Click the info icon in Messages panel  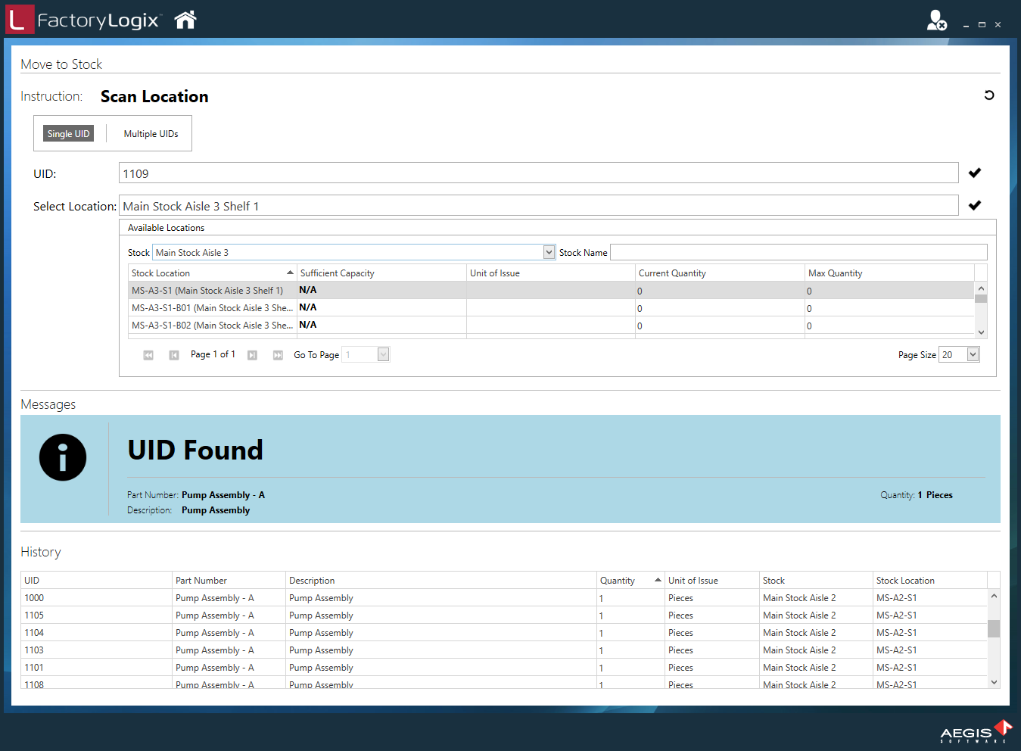[63, 457]
